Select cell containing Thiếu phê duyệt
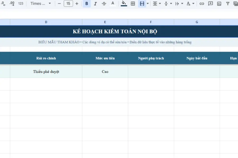The height and width of the screenshot is (158, 238). point(46,72)
